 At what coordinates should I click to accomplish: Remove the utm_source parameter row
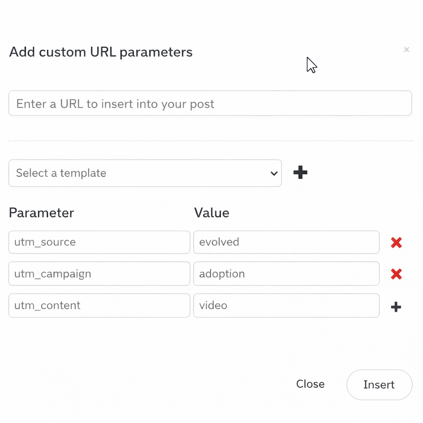[396, 242]
